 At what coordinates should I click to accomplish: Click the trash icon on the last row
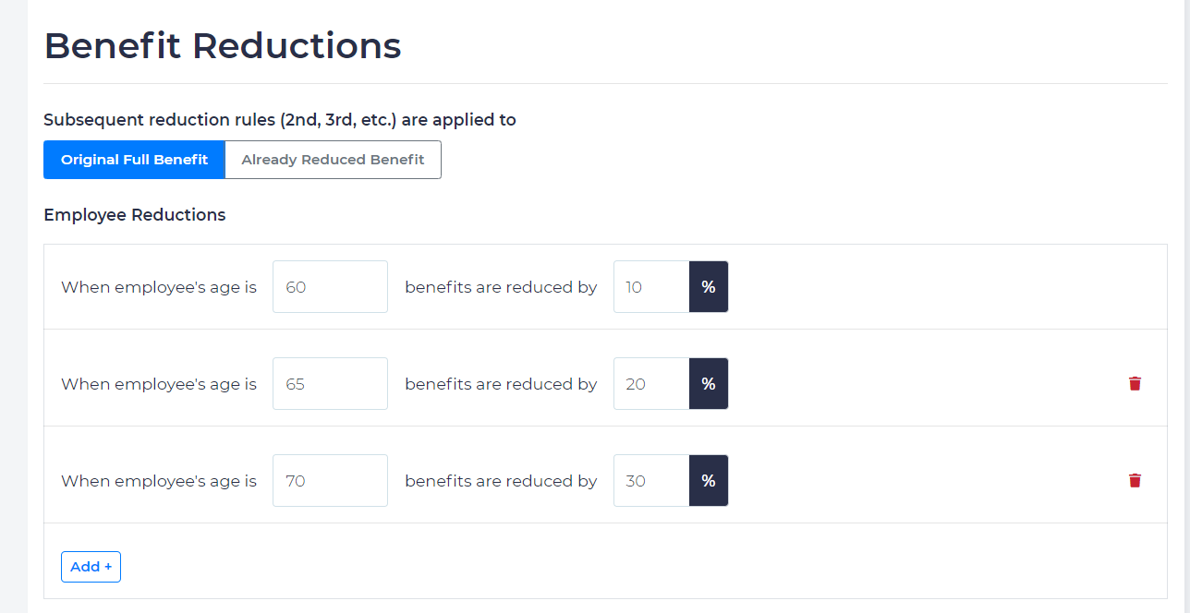pyautogui.click(x=1135, y=480)
